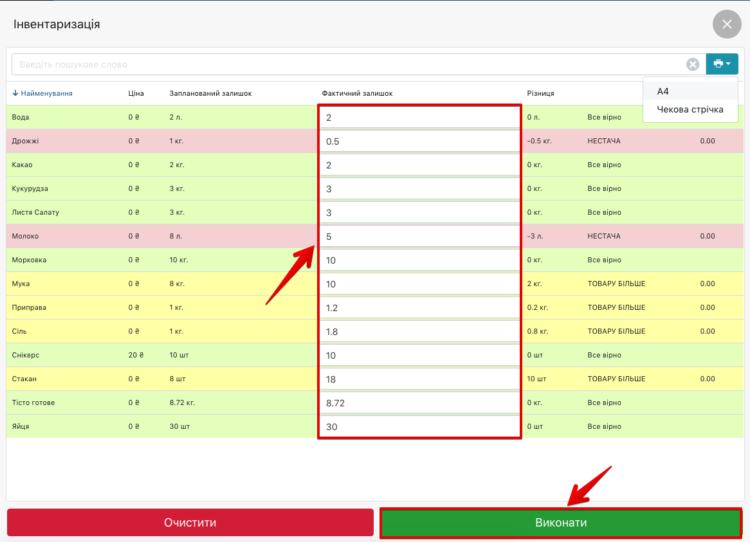
Task: Close the Інвентаризація dialog with X icon
Action: click(727, 24)
